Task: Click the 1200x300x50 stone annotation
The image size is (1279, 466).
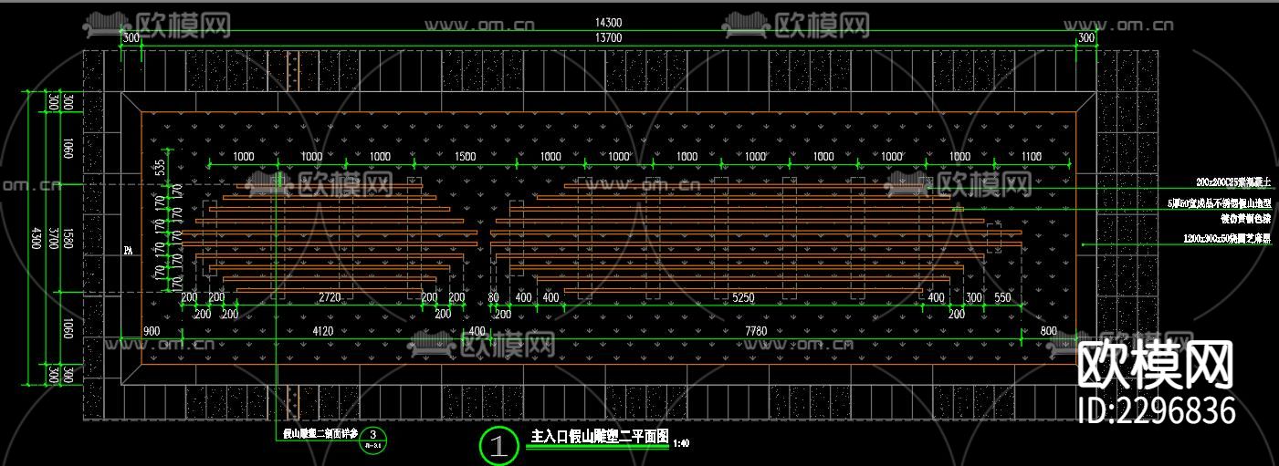Action: [x=1227, y=237]
